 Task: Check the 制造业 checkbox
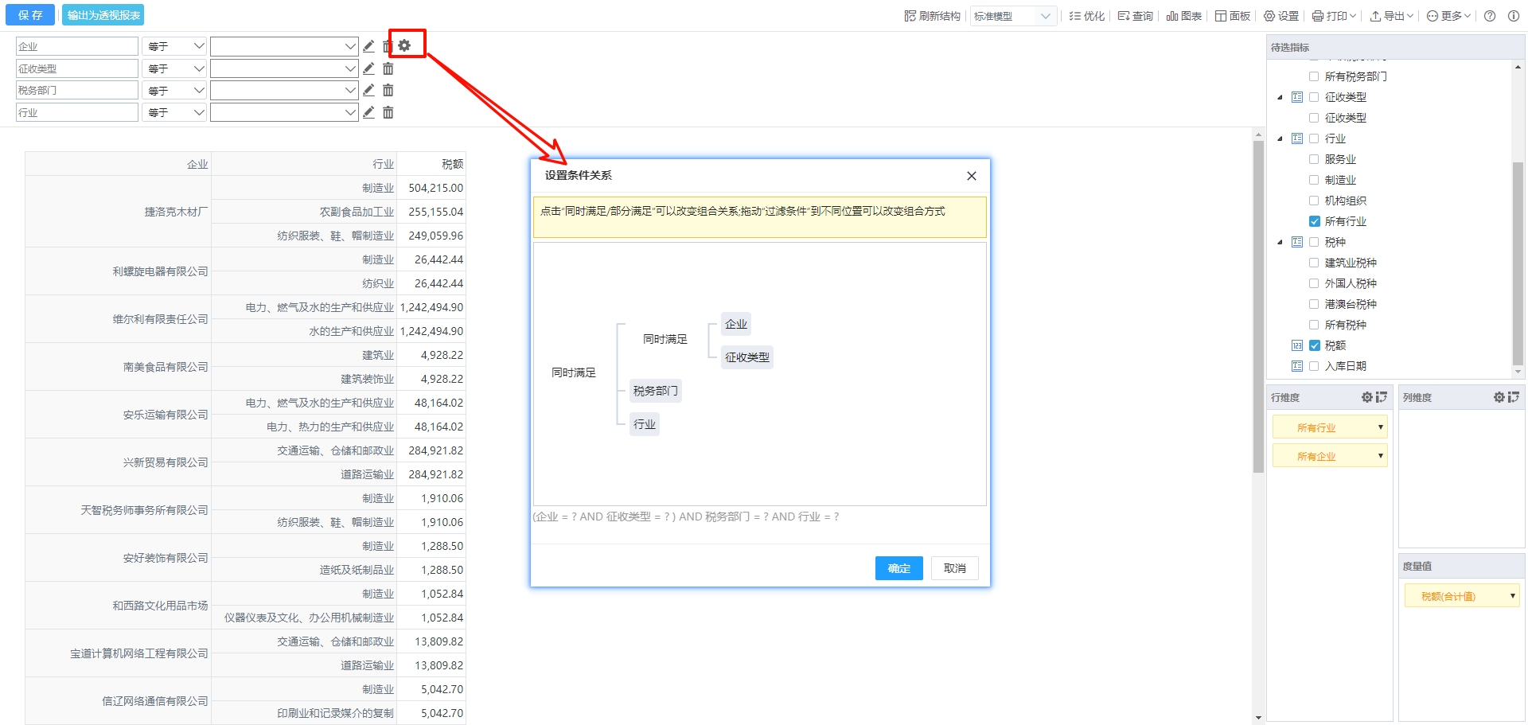tap(1314, 180)
